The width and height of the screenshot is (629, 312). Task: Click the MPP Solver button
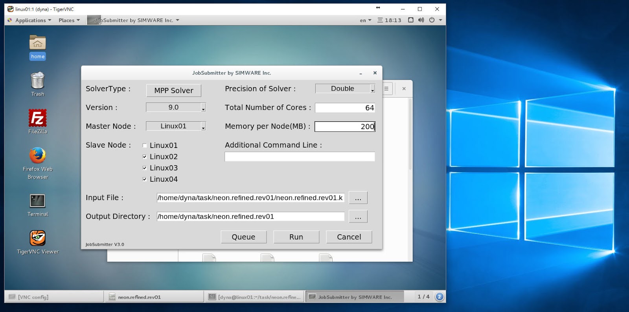[x=174, y=90]
